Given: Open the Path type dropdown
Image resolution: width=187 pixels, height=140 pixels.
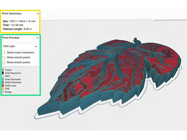Looking at the screenshot, I should pyautogui.click(x=21, y=46).
